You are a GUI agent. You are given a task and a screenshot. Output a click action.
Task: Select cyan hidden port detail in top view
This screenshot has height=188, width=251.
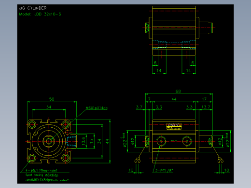pyautogui.click(x=174, y=44)
